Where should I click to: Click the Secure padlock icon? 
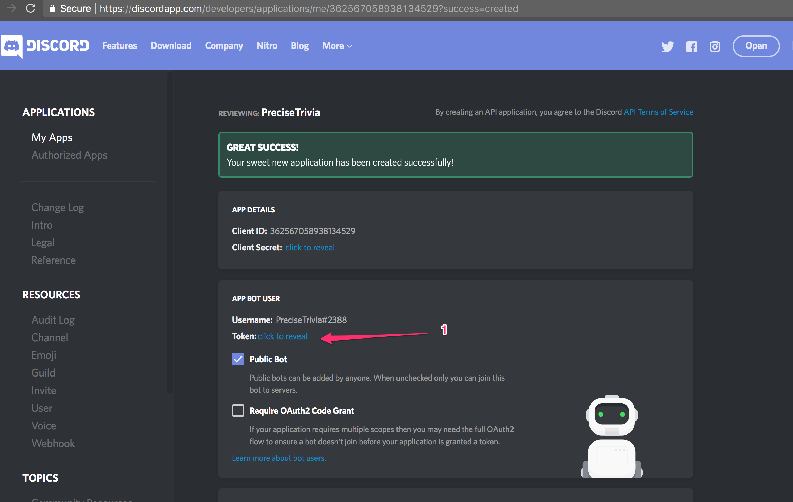(x=52, y=8)
